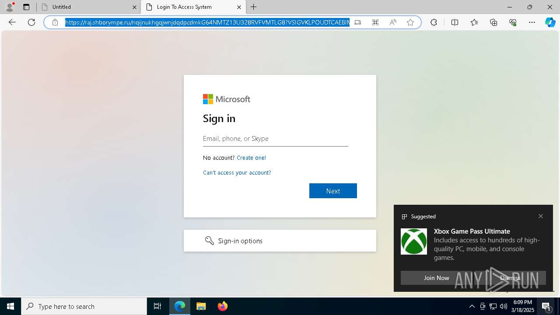Image resolution: width=560 pixels, height=315 pixels.
Task: Add this page to favorites
Action: point(410,22)
